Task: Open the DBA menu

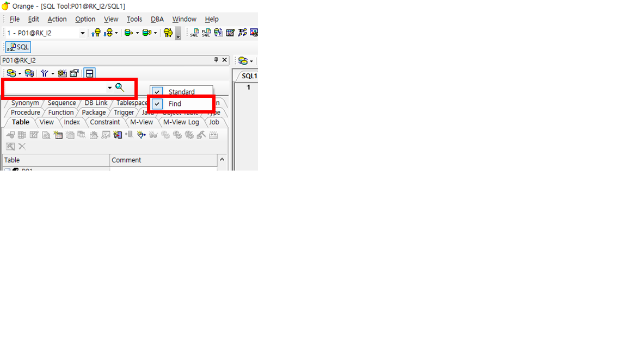Action: click(157, 19)
